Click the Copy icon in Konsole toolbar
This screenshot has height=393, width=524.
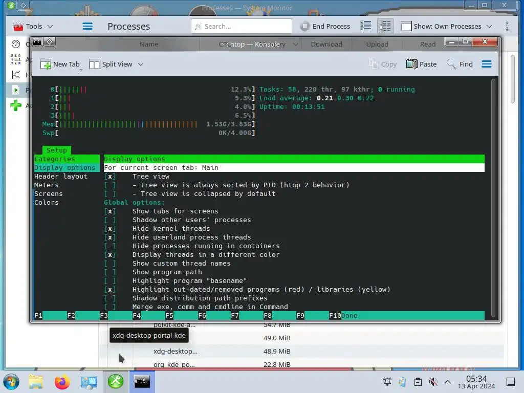click(373, 64)
